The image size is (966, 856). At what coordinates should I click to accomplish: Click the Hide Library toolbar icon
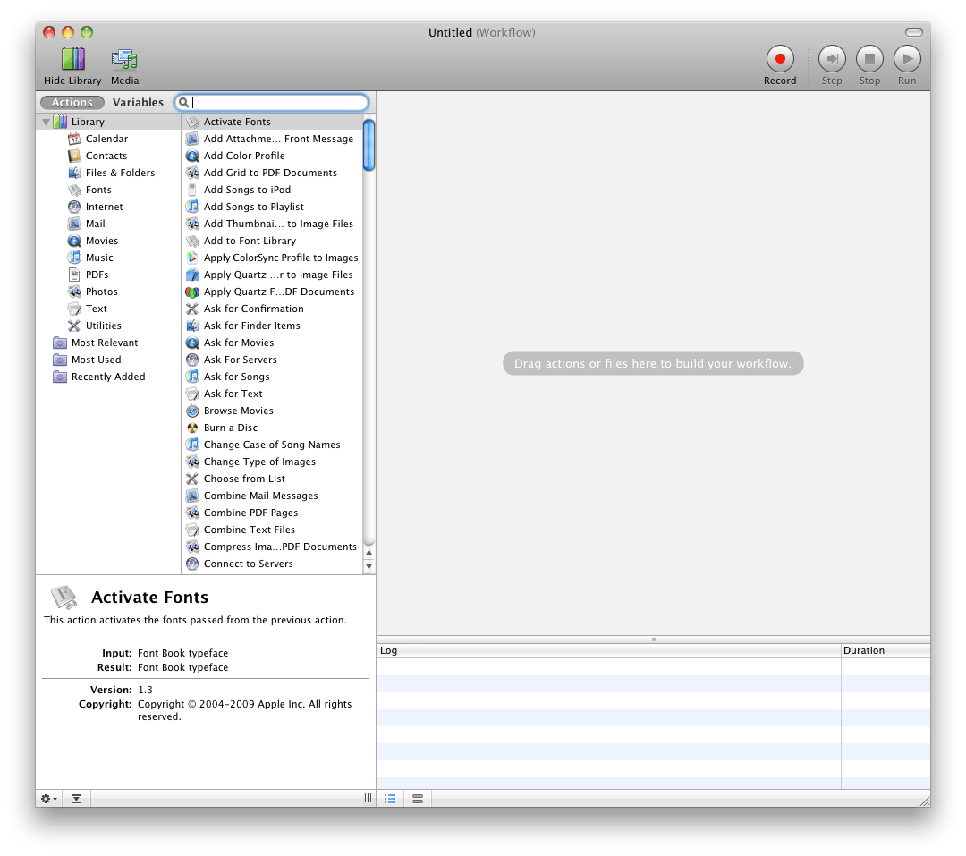pos(72,59)
